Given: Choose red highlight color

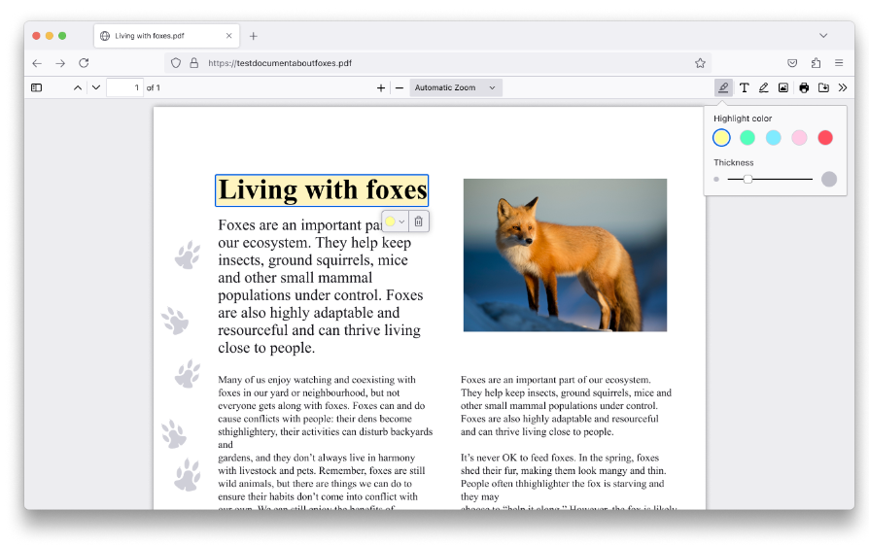Looking at the screenshot, I should 825,137.
